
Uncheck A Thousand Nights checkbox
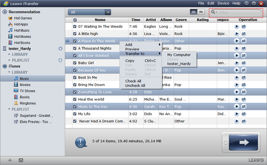coord(75,48)
